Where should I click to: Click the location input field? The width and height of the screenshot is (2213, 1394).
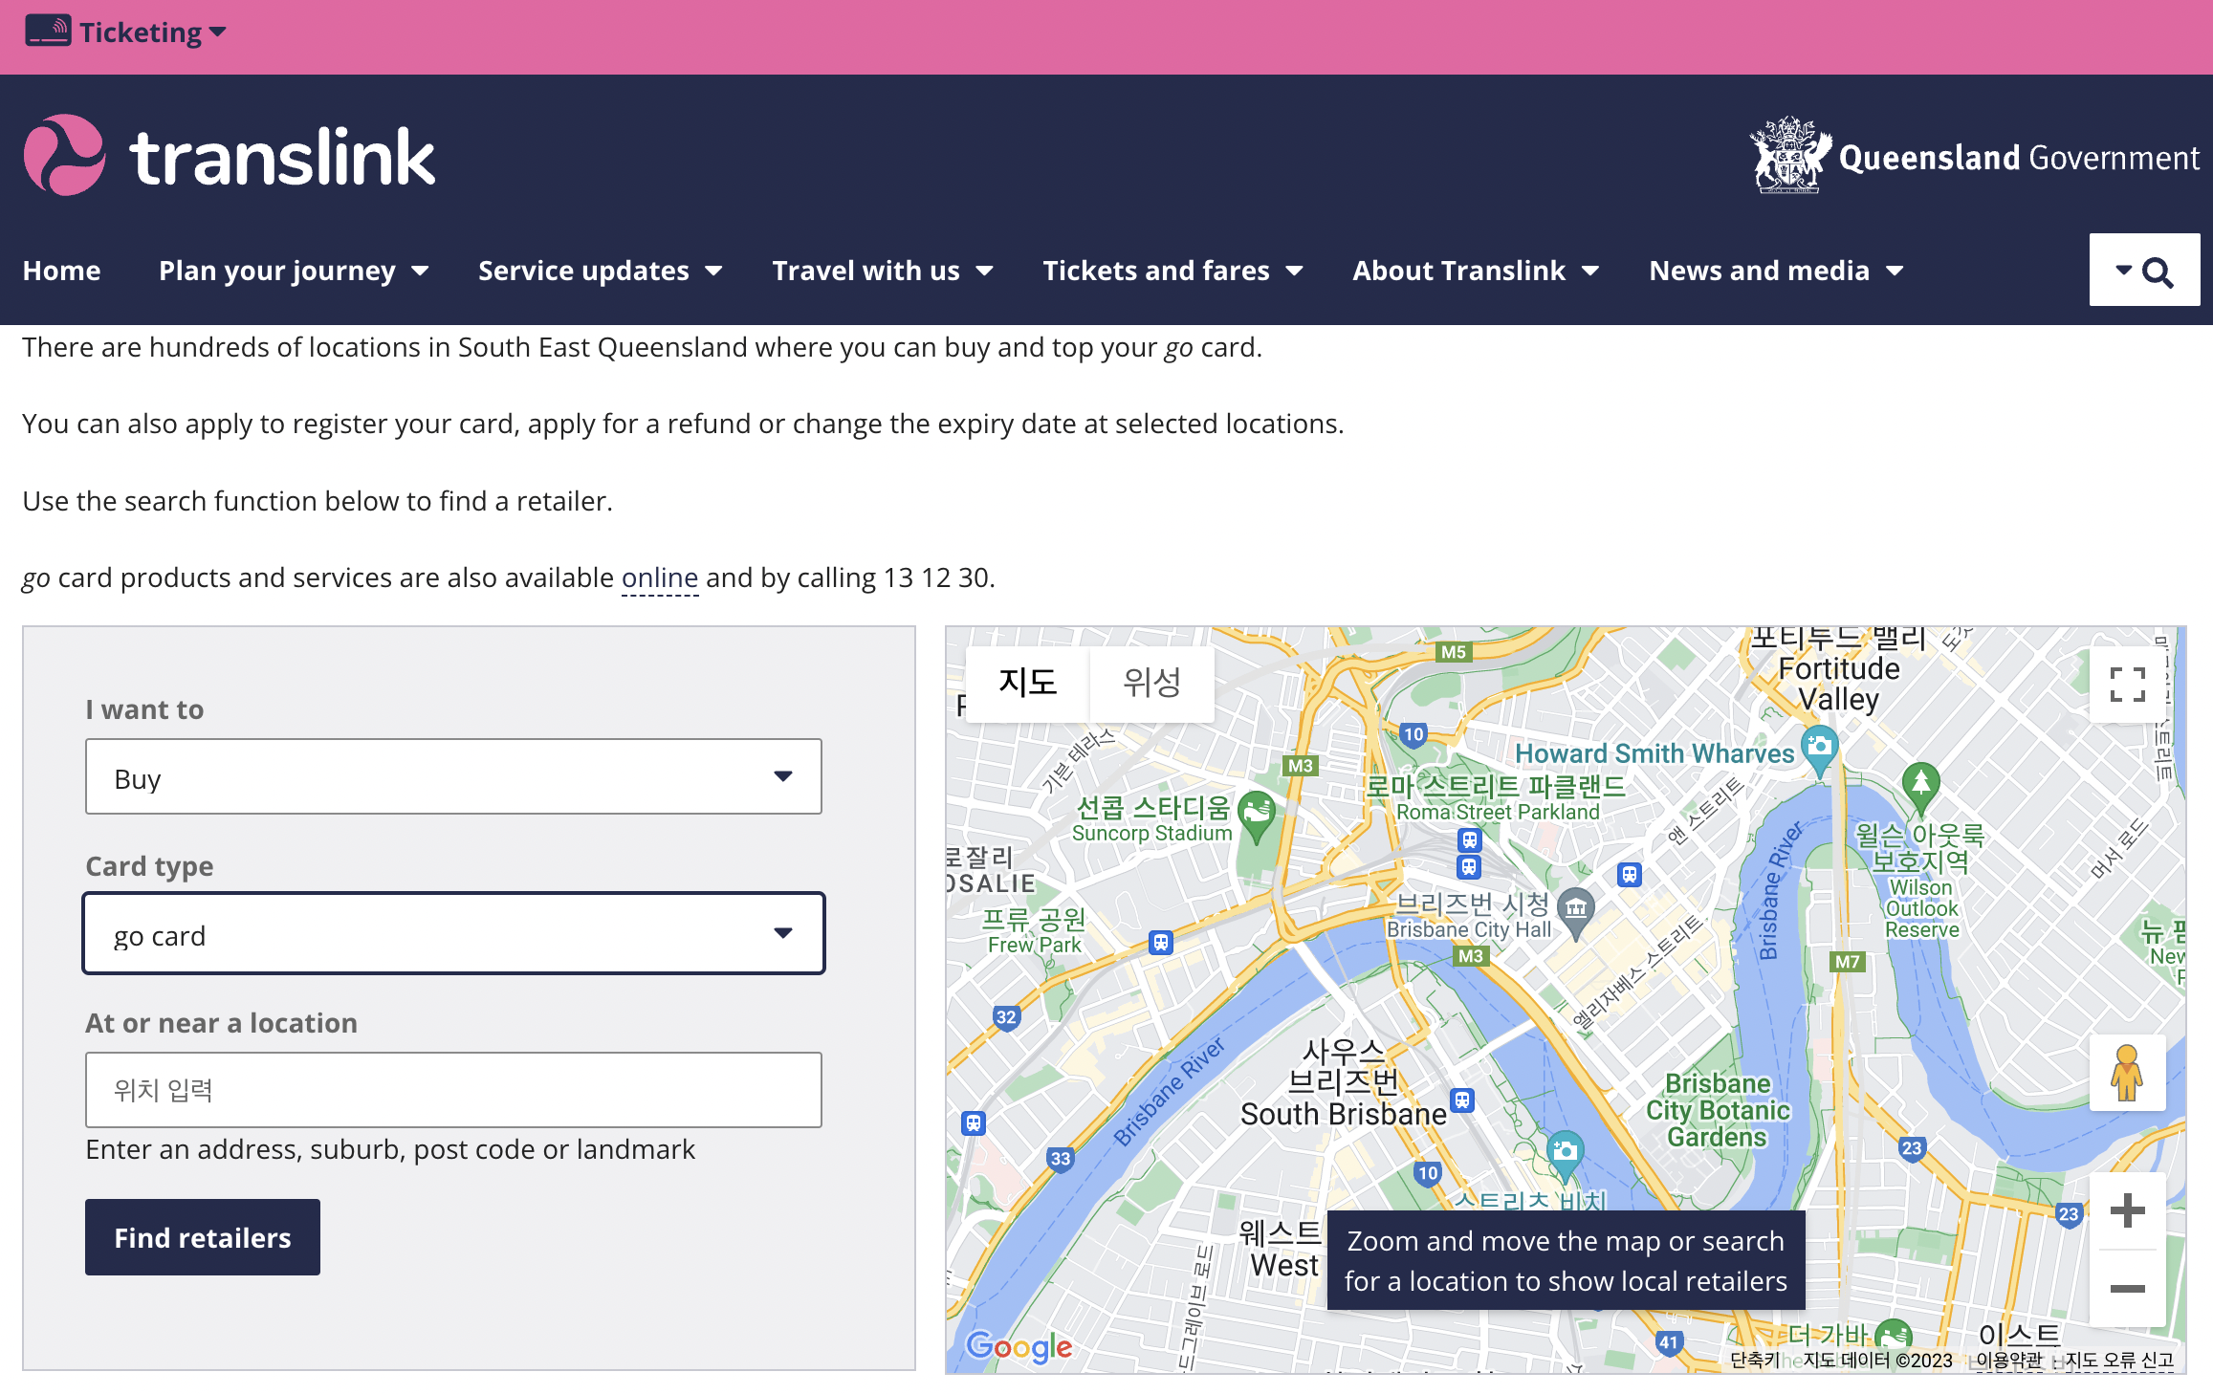pos(453,1090)
